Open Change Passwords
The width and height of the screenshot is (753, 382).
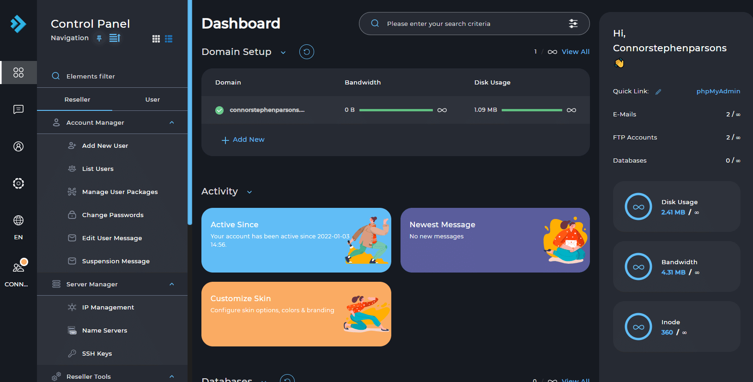pyautogui.click(x=113, y=215)
